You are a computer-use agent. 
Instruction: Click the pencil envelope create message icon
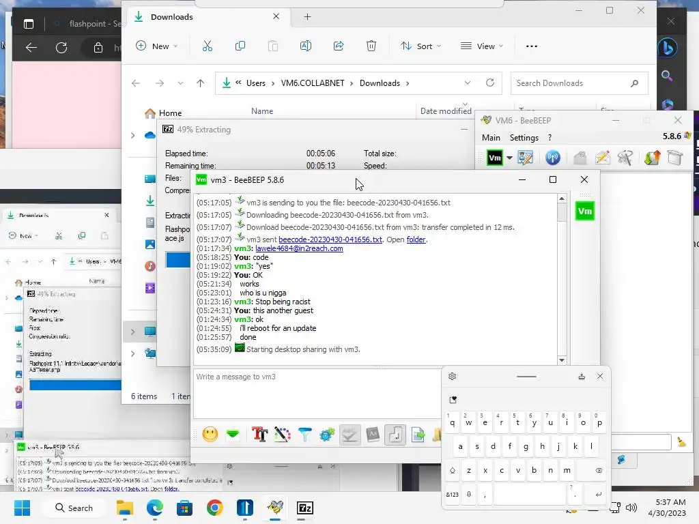[x=602, y=158]
